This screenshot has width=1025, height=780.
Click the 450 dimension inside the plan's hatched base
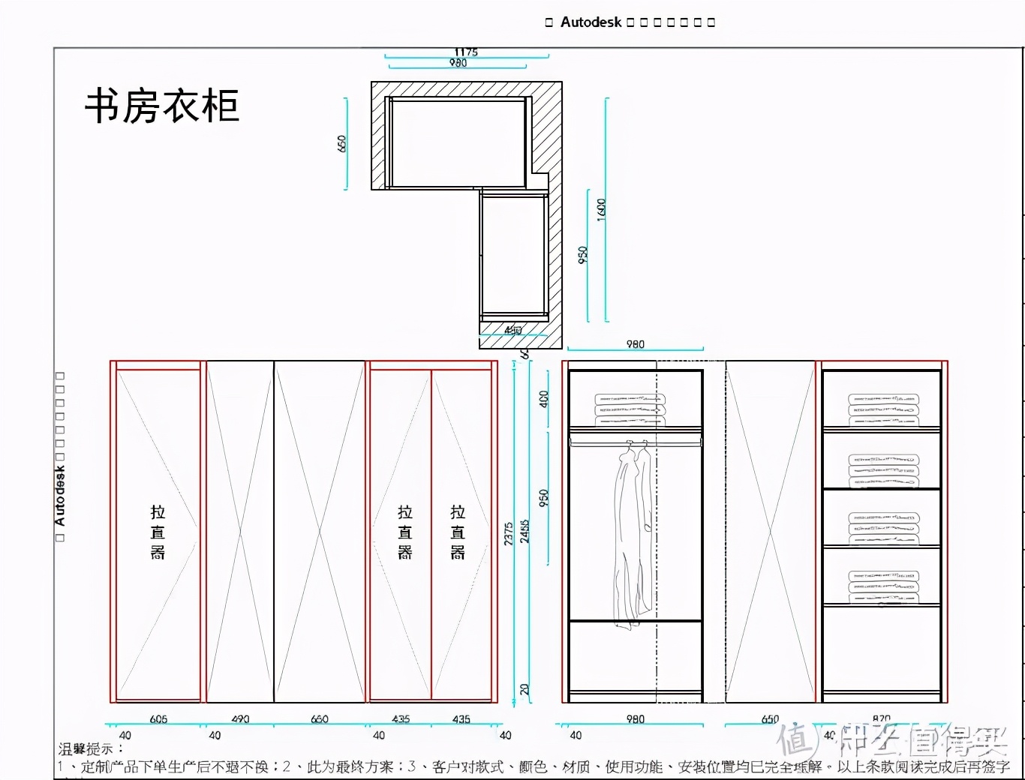(x=513, y=330)
